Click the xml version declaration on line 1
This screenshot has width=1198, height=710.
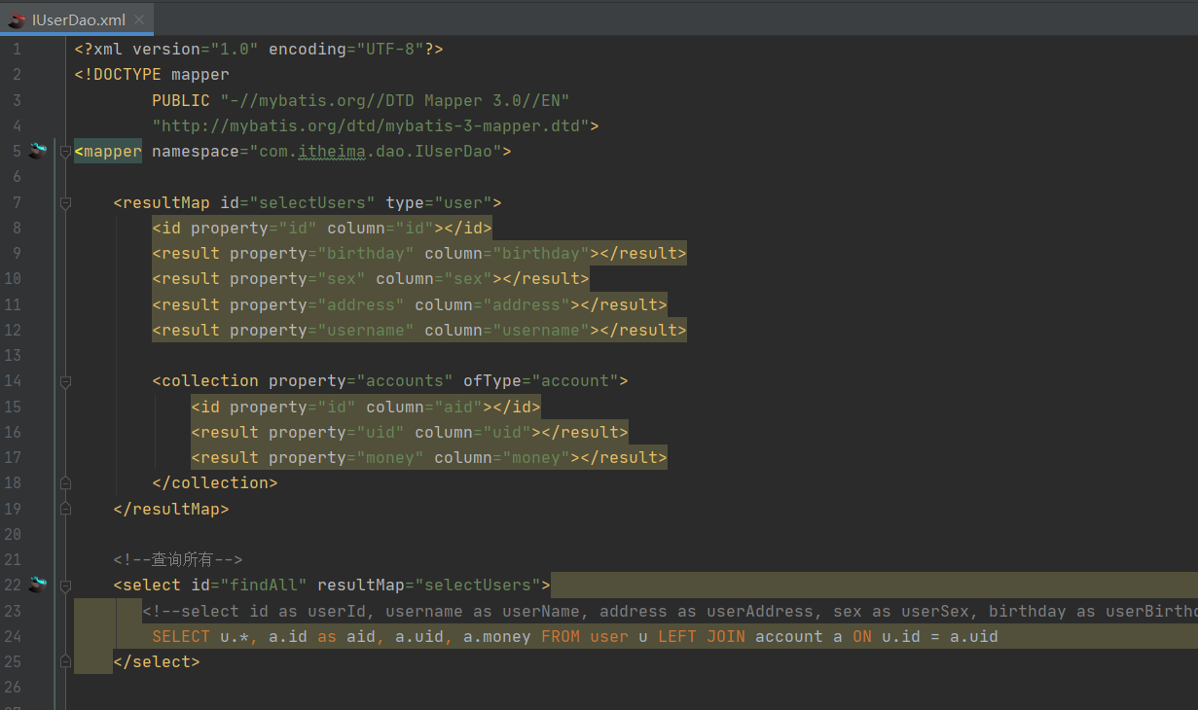point(259,49)
